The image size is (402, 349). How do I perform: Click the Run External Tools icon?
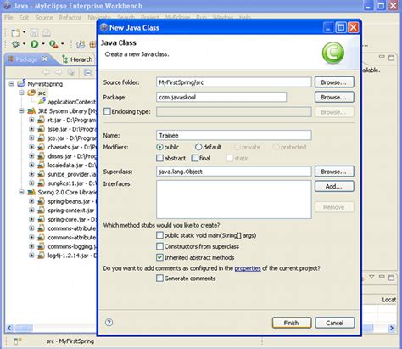[53, 44]
